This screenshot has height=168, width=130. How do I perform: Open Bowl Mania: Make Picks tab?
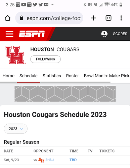click(x=107, y=76)
